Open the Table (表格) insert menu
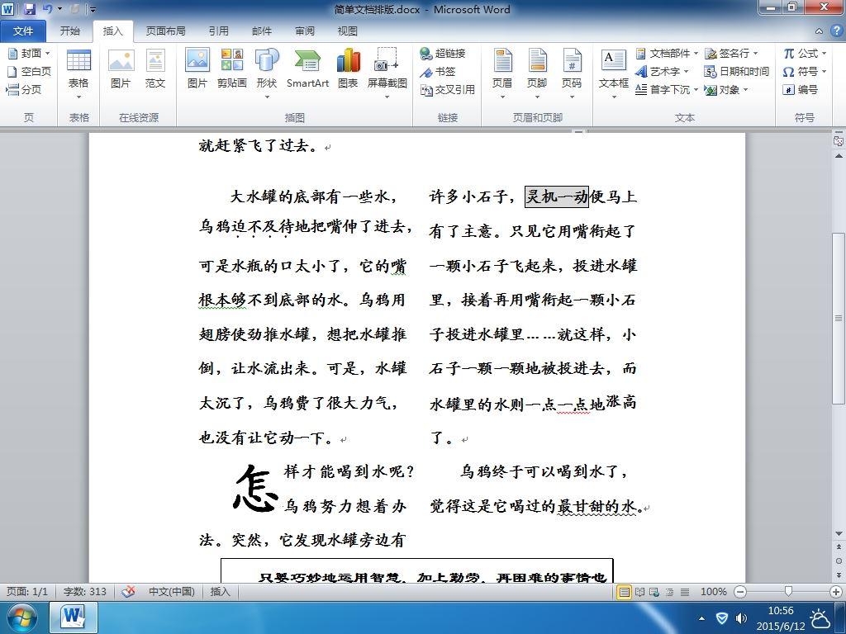The width and height of the screenshot is (846, 634). [78, 74]
